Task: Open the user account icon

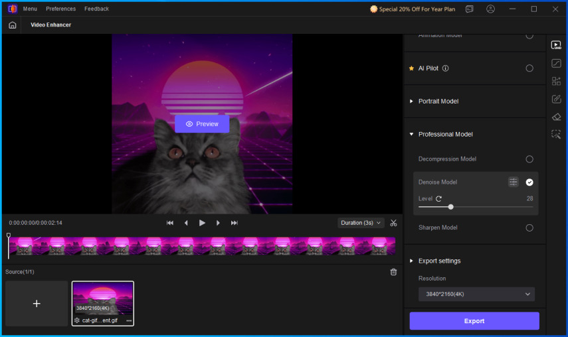Action: (x=490, y=9)
